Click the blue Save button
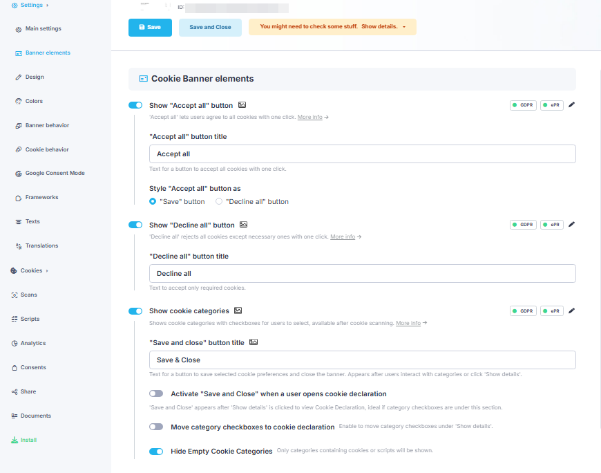The image size is (601, 473). coord(151,27)
